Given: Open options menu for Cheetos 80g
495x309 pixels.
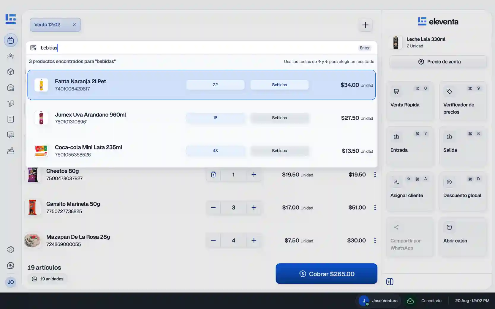Looking at the screenshot, I should 375,175.
